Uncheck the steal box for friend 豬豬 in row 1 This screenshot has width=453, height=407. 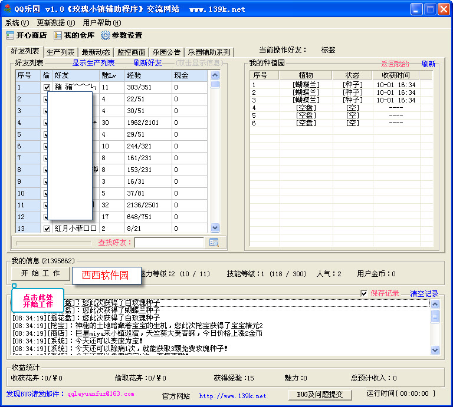pyautogui.click(x=47, y=87)
